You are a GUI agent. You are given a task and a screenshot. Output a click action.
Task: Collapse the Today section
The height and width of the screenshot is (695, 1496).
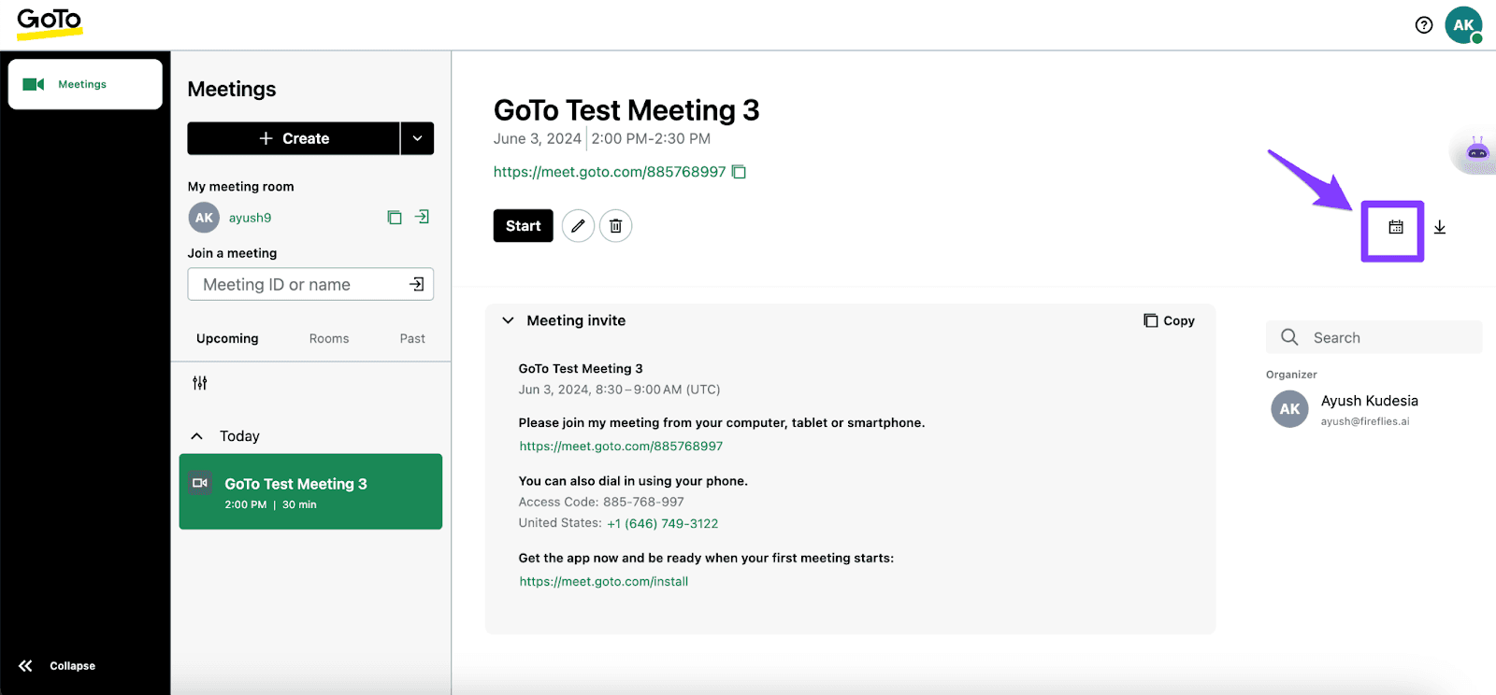point(196,436)
